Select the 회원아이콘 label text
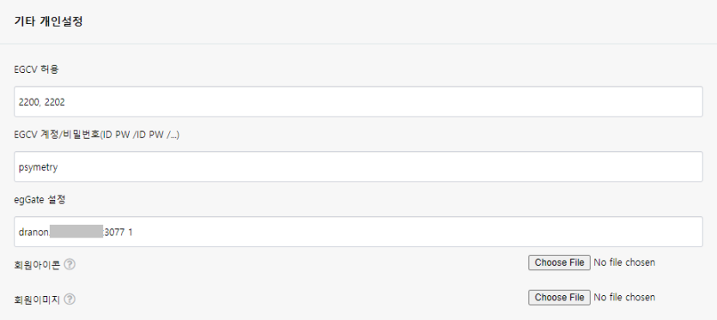 [38, 265]
